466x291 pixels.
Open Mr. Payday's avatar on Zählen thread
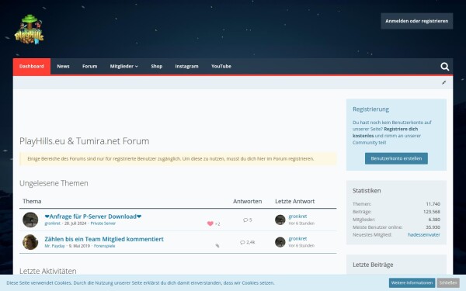coord(30,242)
